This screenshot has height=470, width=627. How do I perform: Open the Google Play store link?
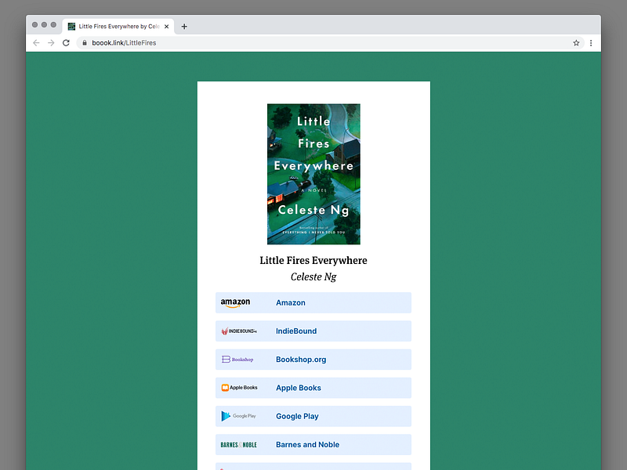click(313, 416)
